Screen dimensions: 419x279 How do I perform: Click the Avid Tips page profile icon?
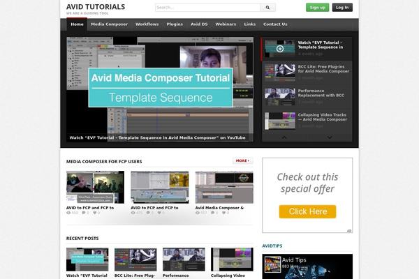(272, 264)
